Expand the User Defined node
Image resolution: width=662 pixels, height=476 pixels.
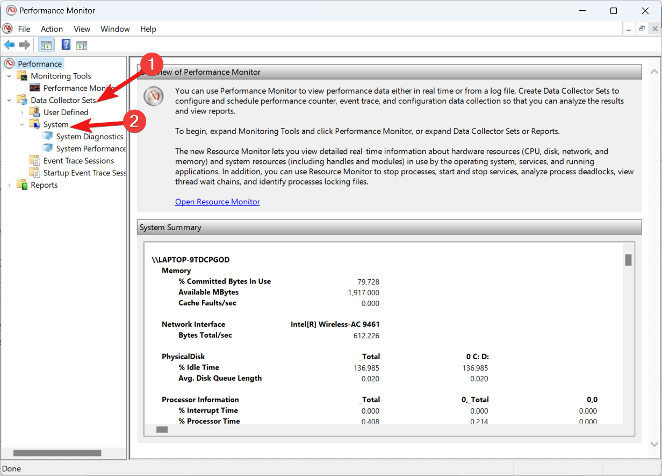coord(22,112)
